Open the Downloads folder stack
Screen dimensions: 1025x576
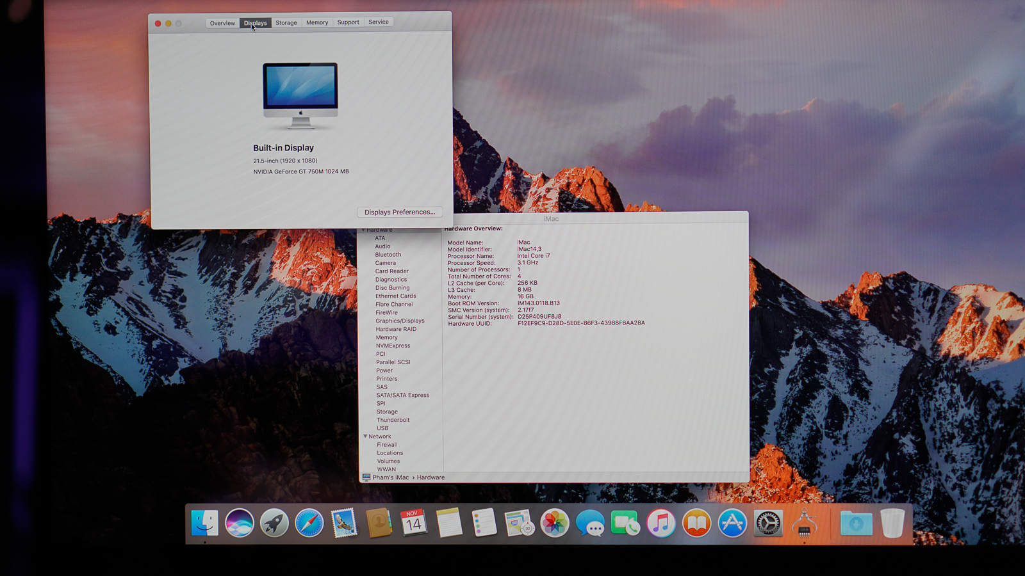(x=856, y=524)
